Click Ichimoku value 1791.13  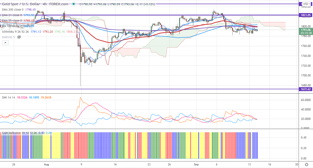point(36,31)
